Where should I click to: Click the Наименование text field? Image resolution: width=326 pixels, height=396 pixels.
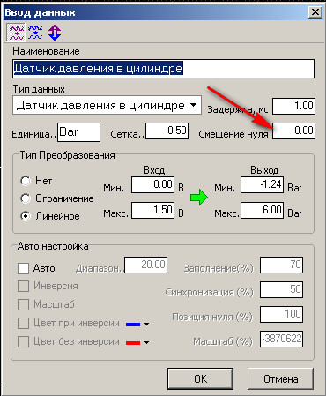(x=164, y=69)
